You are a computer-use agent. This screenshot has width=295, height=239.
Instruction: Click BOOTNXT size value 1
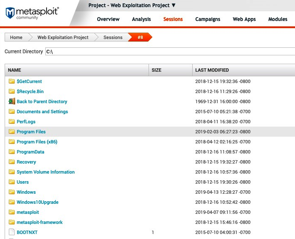coord(153,232)
